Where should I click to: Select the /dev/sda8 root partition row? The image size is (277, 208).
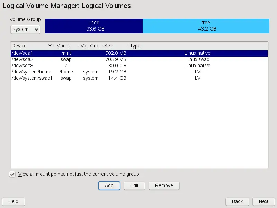pos(138,66)
